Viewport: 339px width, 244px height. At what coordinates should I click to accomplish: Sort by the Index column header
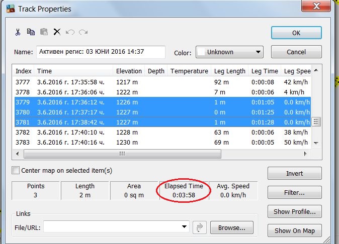[x=23, y=71]
